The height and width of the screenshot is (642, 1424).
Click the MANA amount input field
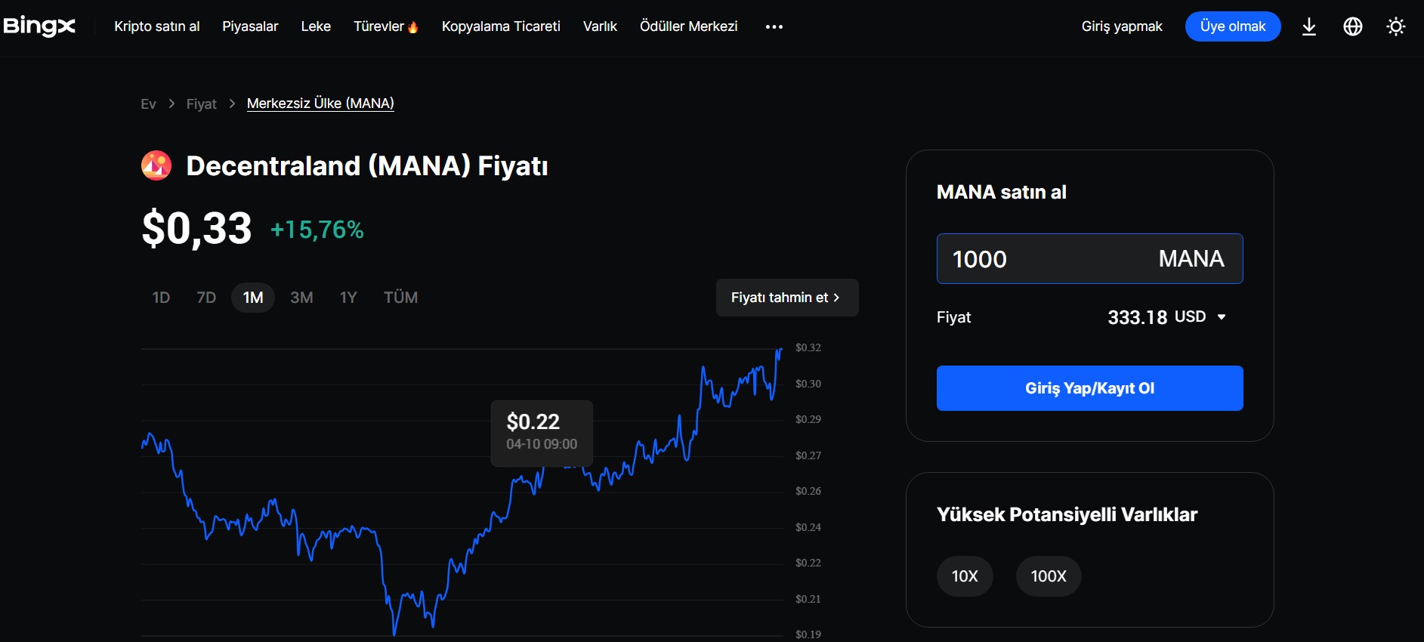pos(1089,259)
